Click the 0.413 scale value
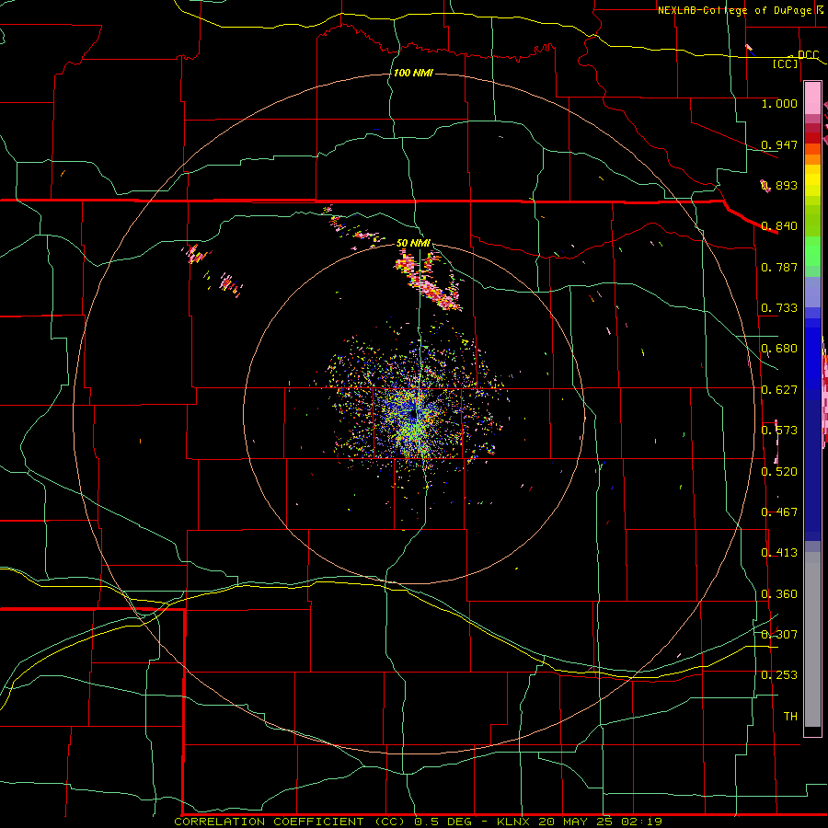This screenshot has width=828, height=828. [779, 553]
